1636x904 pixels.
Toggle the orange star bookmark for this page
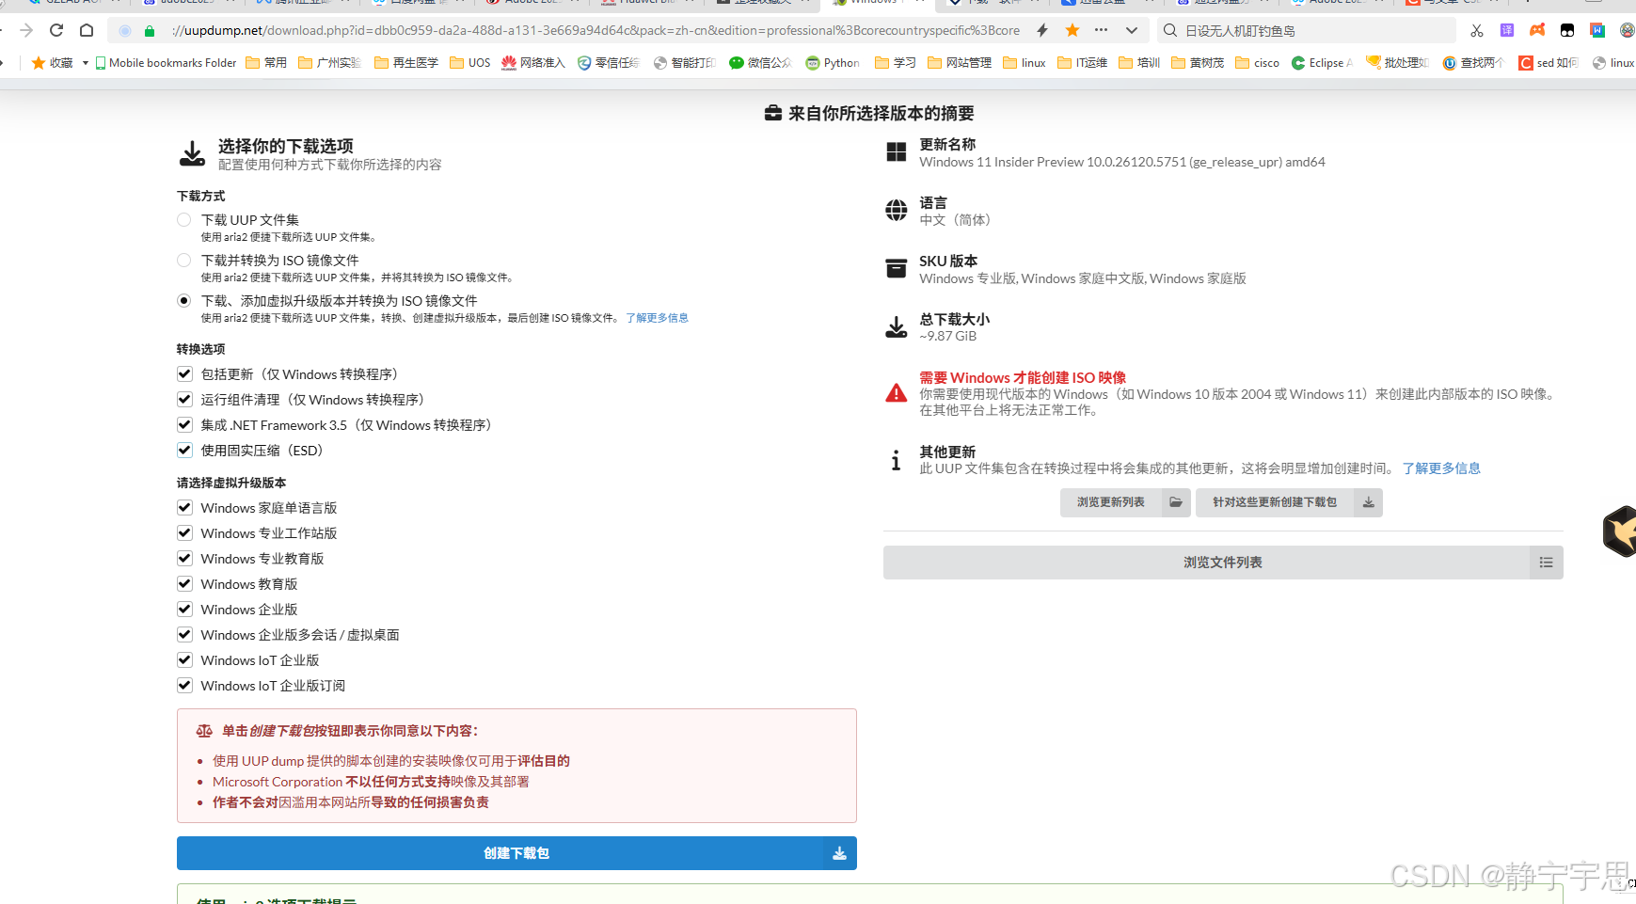(1072, 30)
